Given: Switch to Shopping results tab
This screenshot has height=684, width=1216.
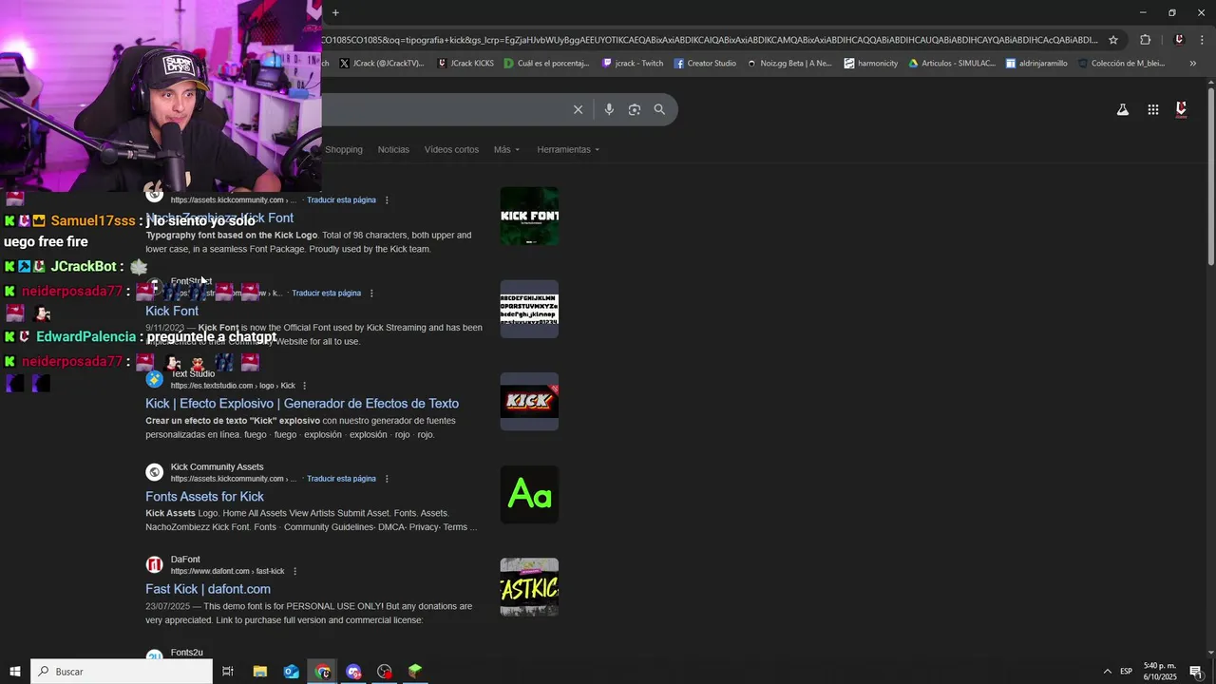Looking at the screenshot, I should coord(344,149).
